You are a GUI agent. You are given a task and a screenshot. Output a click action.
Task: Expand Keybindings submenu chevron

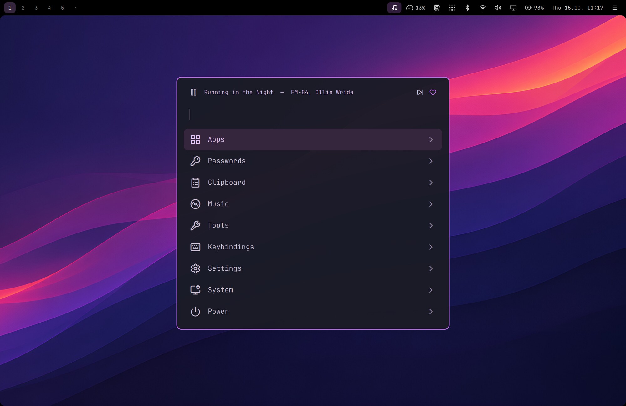[431, 247]
